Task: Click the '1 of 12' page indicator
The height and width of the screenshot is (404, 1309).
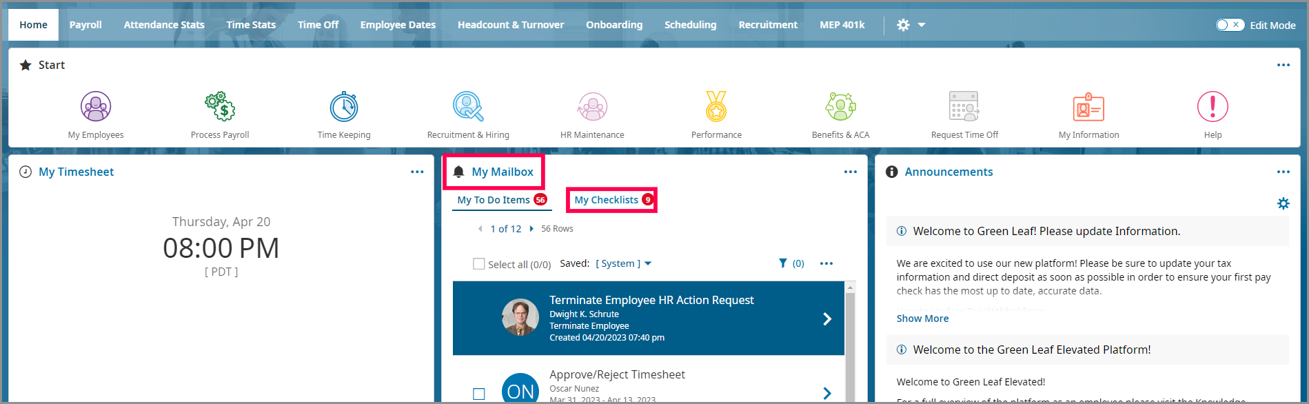Action: coord(505,229)
